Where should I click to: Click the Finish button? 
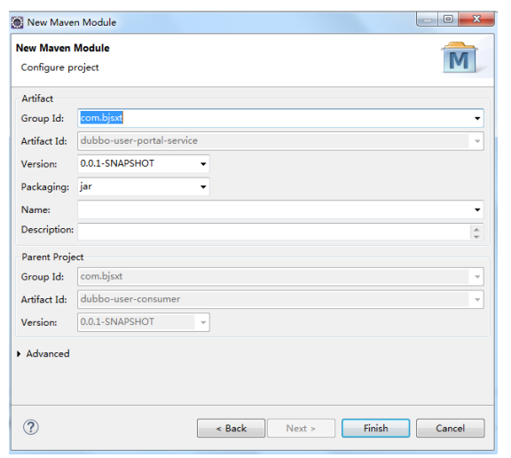376,429
